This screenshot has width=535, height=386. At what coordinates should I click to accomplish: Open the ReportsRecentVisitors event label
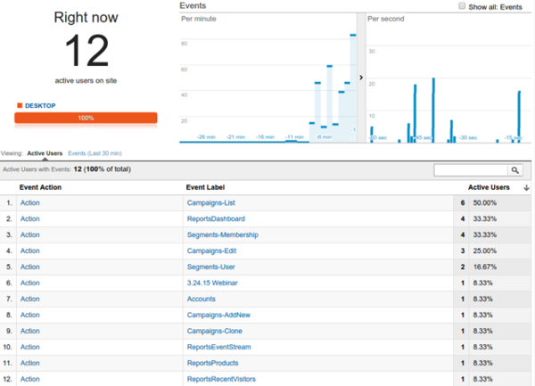(222, 379)
